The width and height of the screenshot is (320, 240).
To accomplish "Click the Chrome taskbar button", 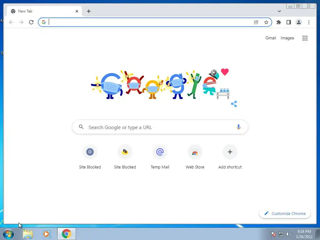I will pos(67,234).
